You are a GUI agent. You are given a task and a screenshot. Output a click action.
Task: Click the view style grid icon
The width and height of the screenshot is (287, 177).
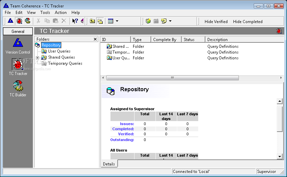(x=111, y=21)
